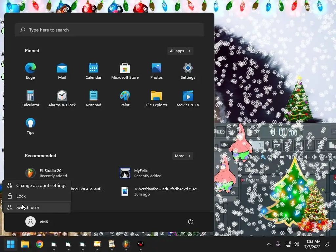
Task: Open the Mail app
Action: point(62,71)
